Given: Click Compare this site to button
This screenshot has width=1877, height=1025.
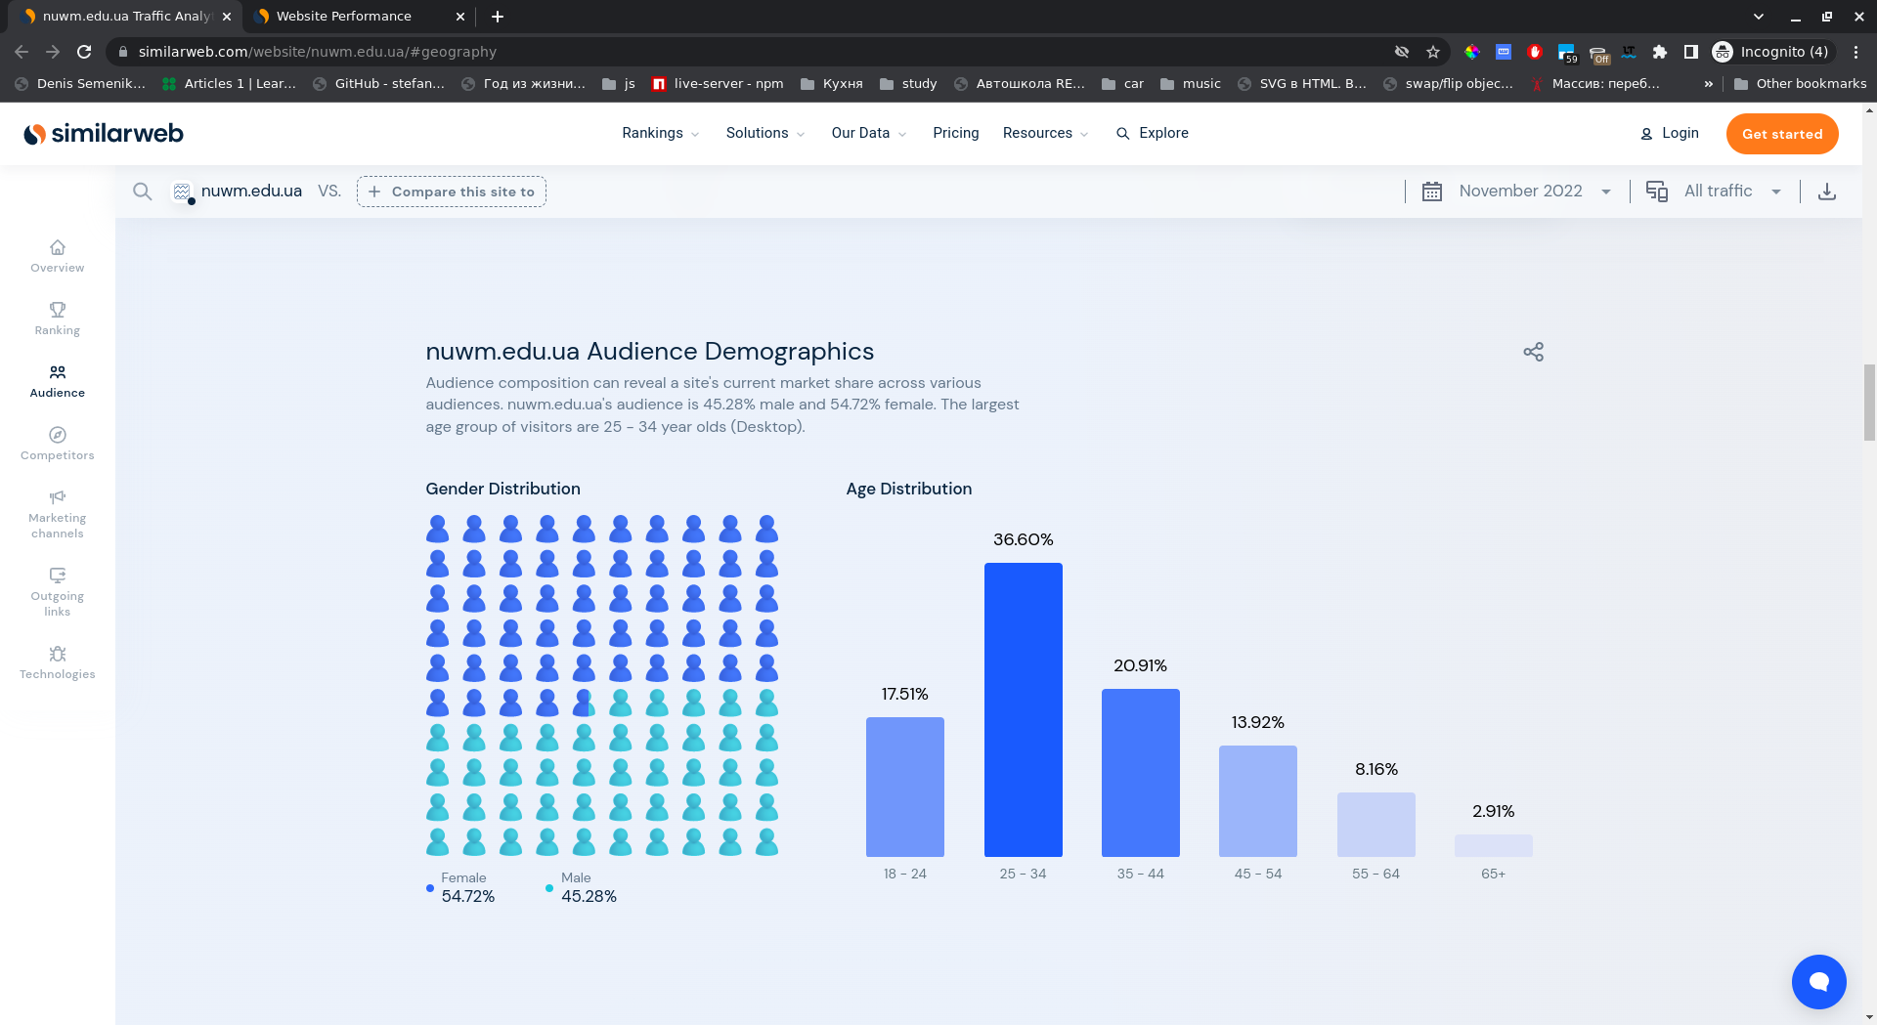Looking at the screenshot, I should point(452,192).
